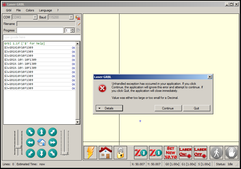
Task: Click the lightning bolt reset button
Action: coord(91,152)
